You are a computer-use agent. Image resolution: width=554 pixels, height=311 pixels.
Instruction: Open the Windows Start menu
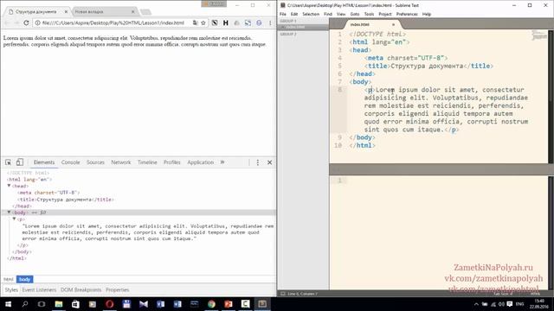pos(8,304)
